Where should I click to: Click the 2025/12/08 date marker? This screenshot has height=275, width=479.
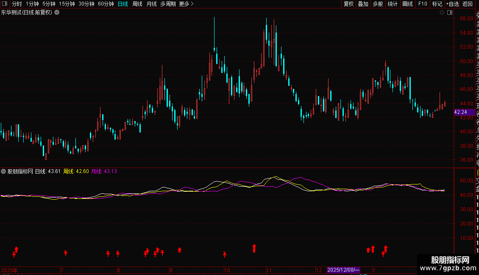[x=343, y=270]
